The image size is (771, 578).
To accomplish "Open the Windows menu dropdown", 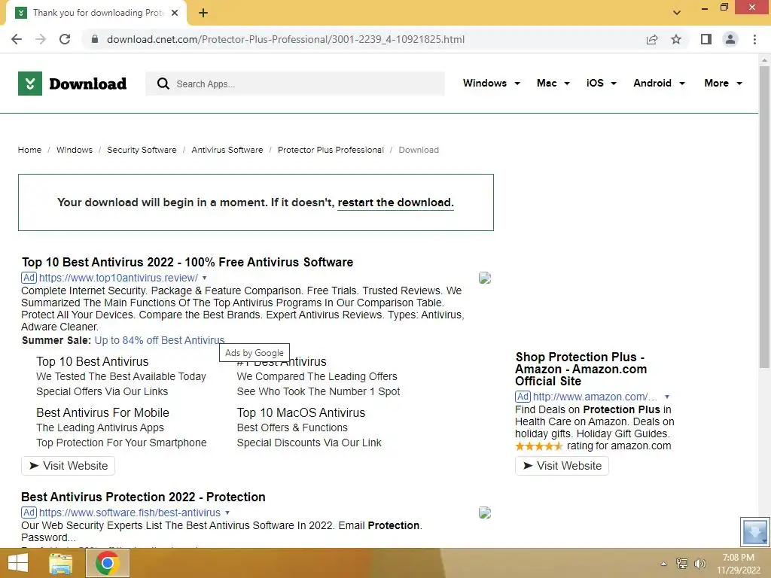I will click(x=491, y=83).
